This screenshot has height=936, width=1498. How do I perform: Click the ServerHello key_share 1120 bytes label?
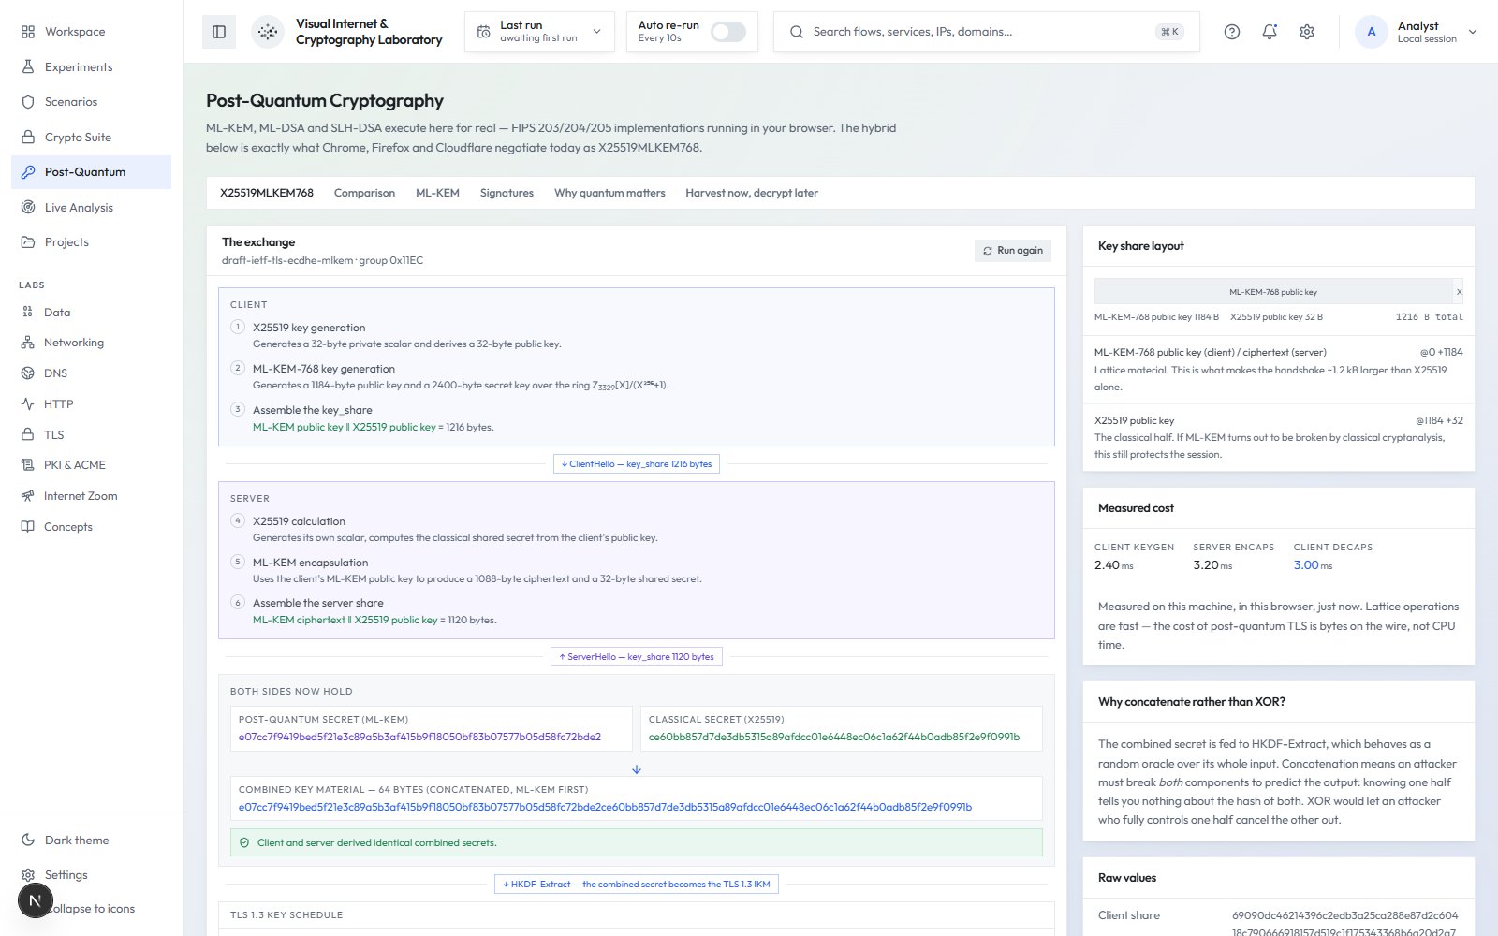pos(637,657)
